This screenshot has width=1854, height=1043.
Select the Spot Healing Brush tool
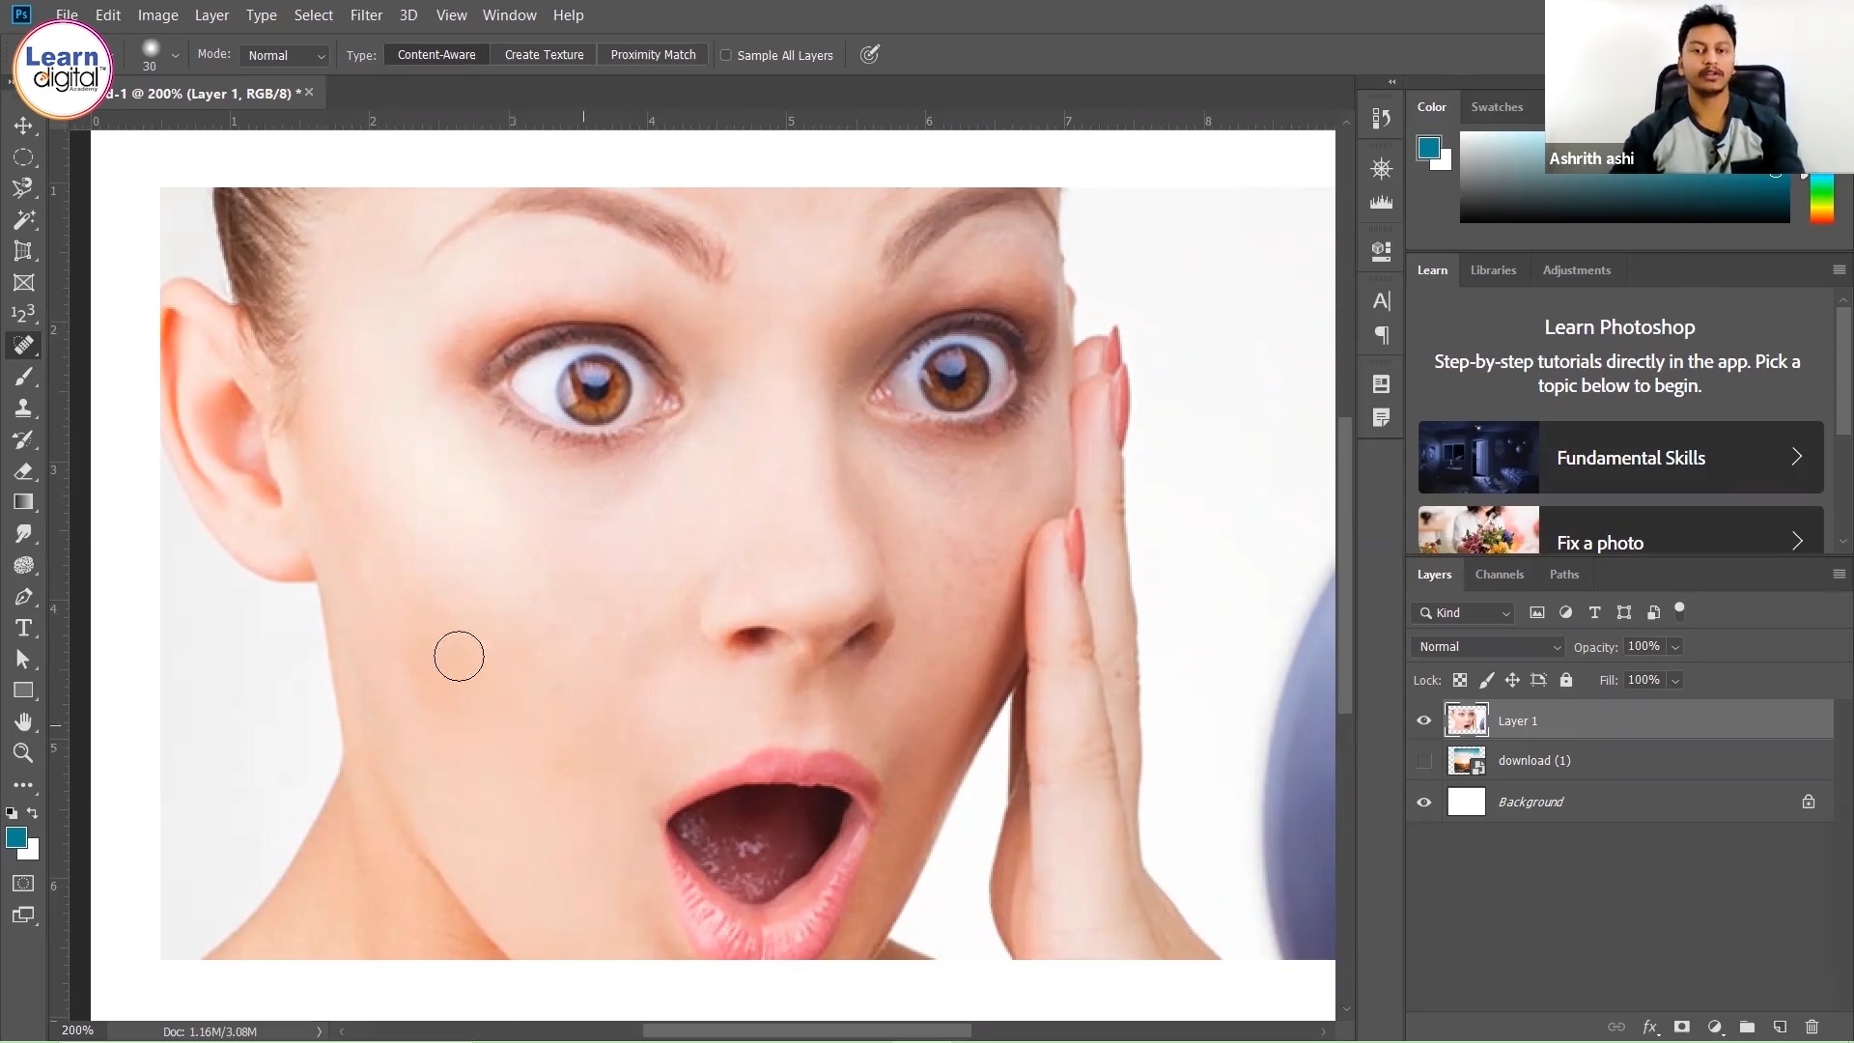coord(23,346)
